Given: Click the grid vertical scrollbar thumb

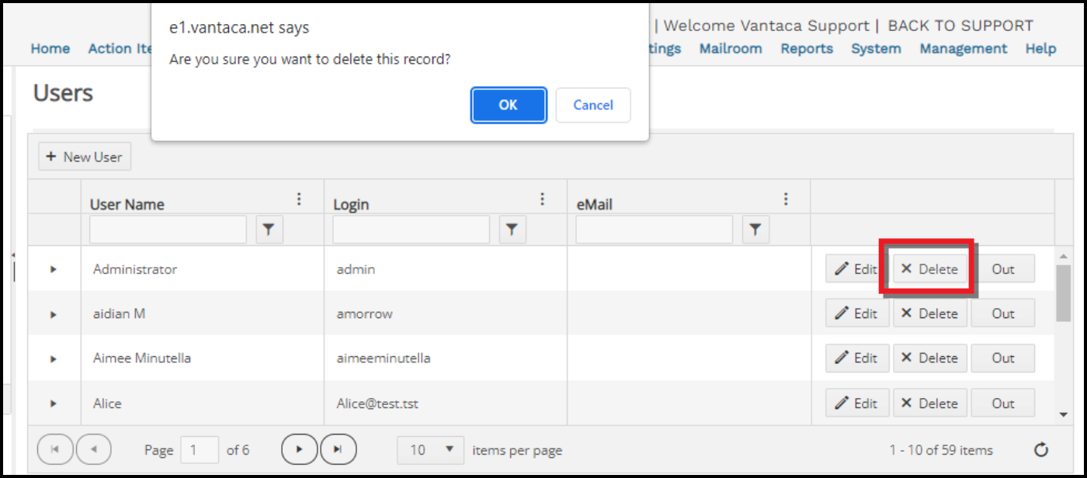Looking at the screenshot, I should 1064,293.
